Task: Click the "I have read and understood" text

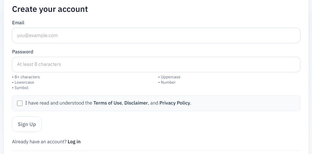Action: pos(58,103)
